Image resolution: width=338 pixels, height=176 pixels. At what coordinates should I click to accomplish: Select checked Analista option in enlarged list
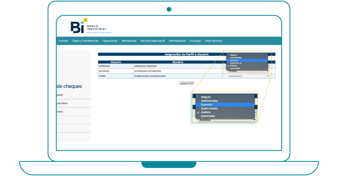tap(206, 112)
